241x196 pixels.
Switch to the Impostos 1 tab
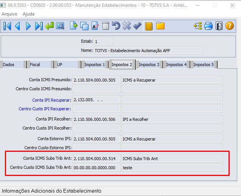tap(95, 65)
